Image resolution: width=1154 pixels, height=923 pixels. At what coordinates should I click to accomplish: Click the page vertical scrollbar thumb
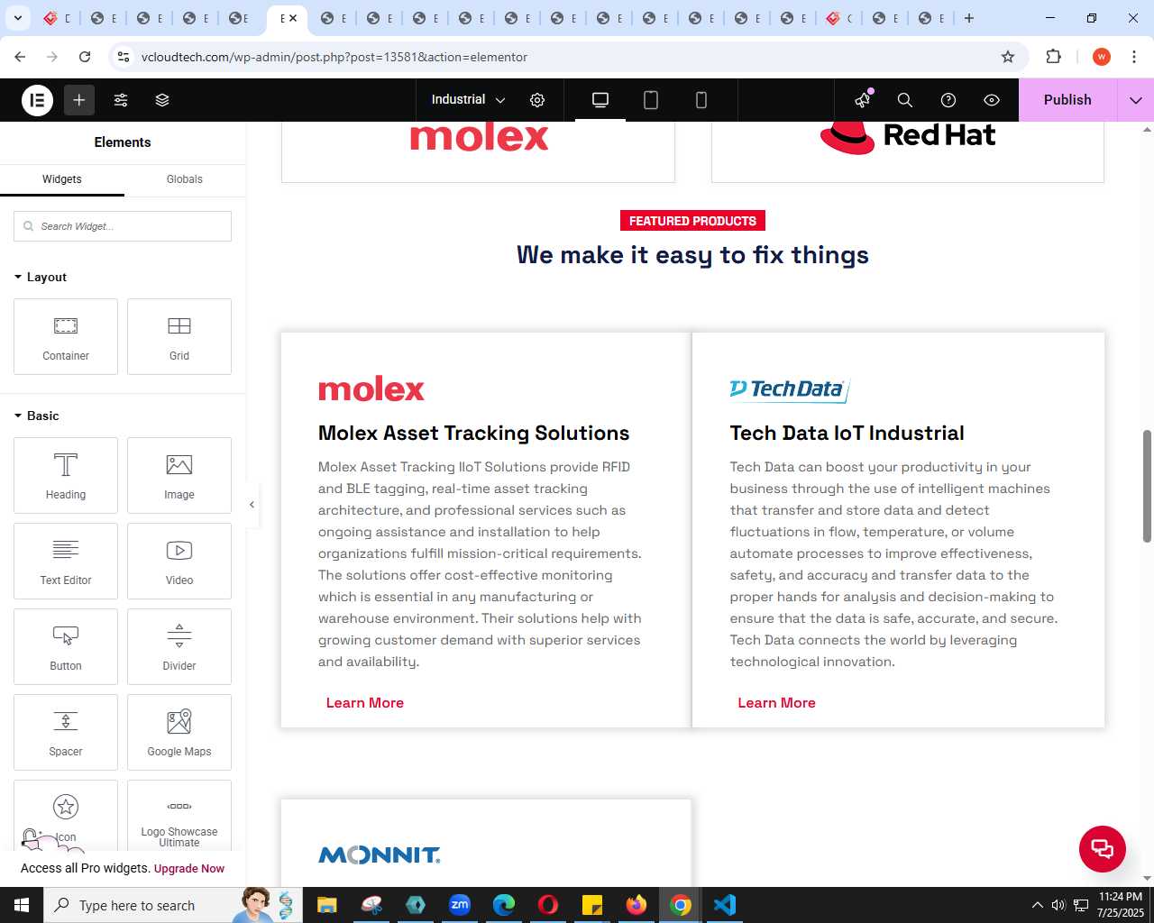point(1147,487)
